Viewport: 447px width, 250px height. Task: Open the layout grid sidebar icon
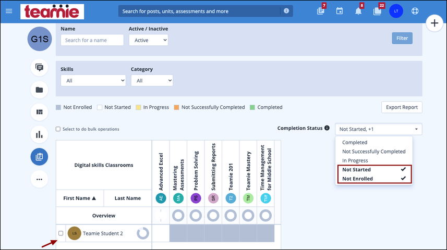(39, 112)
